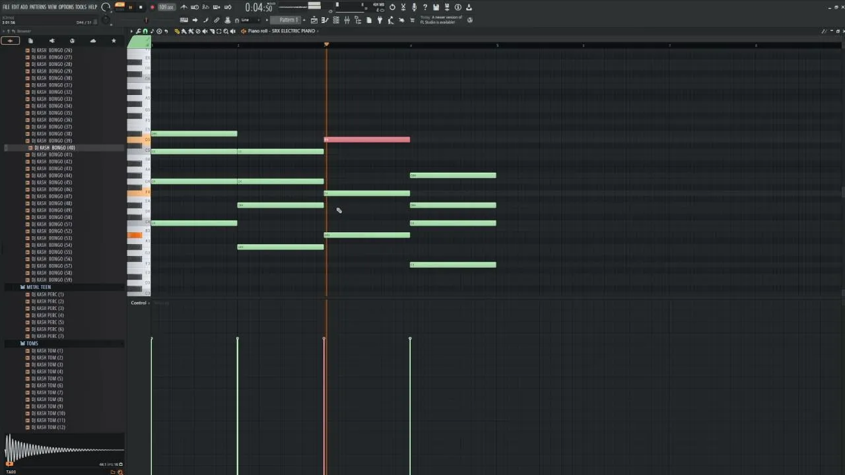Toggle the metronome icon
The width and height of the screenshot is (845, 475).
point(184,7)
